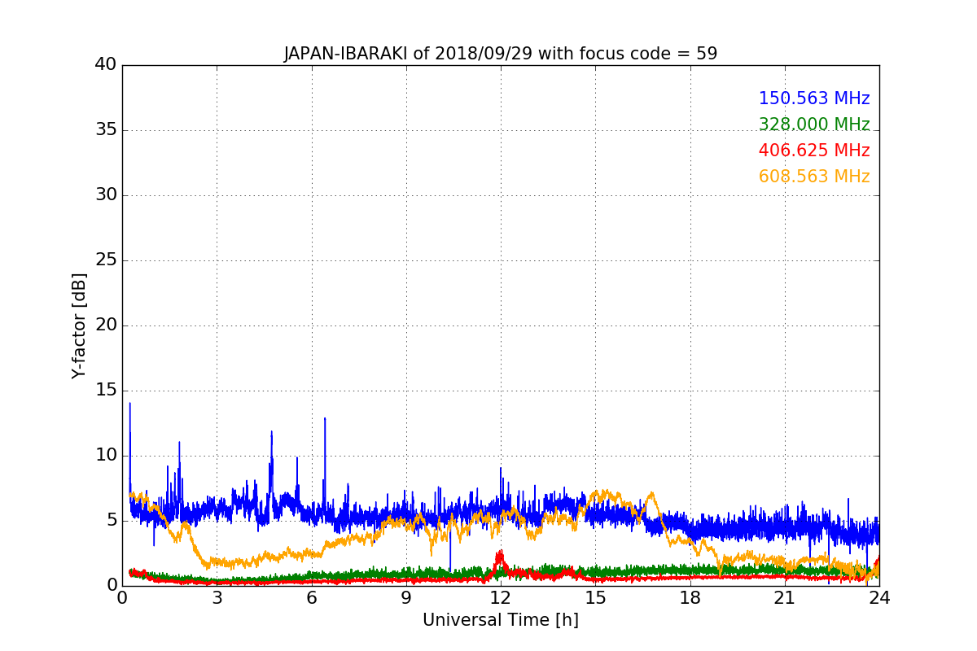
Task: Click x-axis tick label 9
Action: [x=406, y=598]
